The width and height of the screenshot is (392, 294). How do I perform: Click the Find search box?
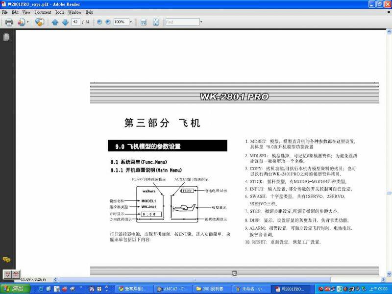click(x=182, y=22)
